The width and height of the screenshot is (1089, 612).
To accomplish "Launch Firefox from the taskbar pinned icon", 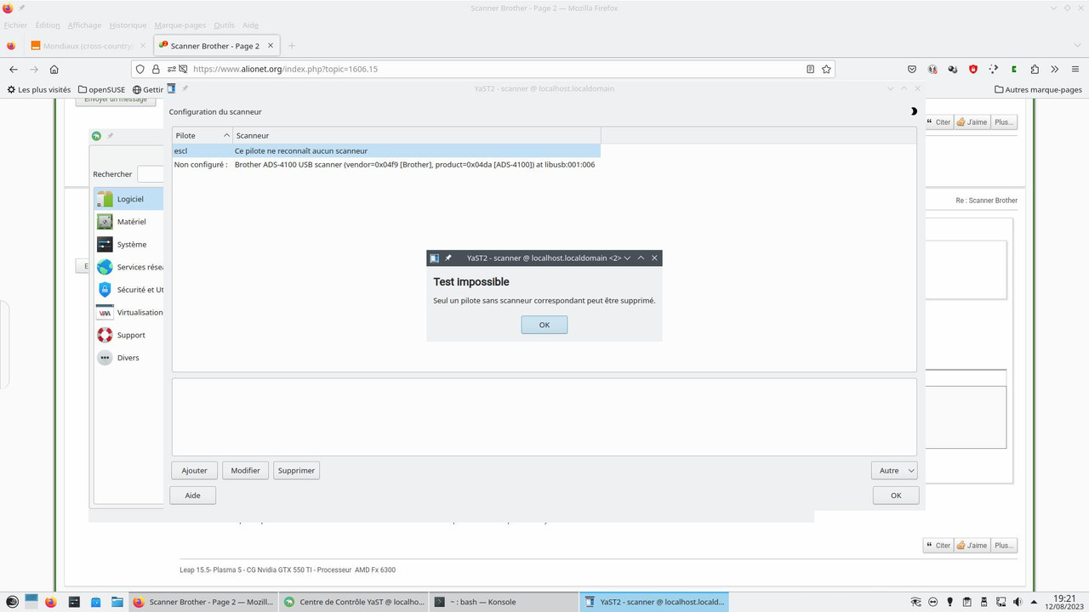I will (x=51, y=602).
